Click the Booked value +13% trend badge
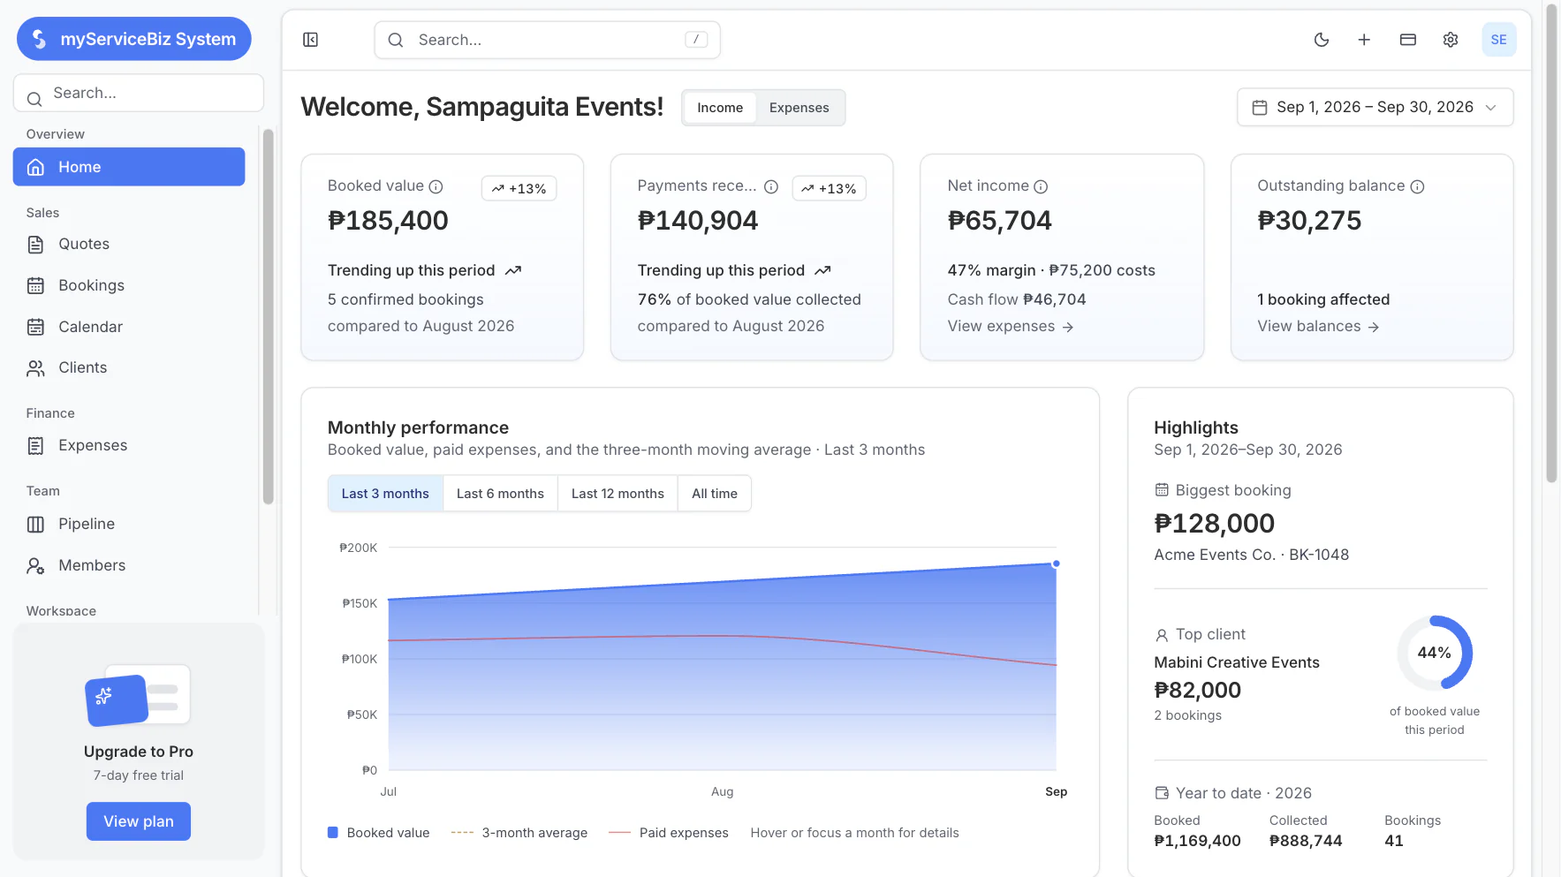This screenshot has width=1561, height=877. point(519,188)
